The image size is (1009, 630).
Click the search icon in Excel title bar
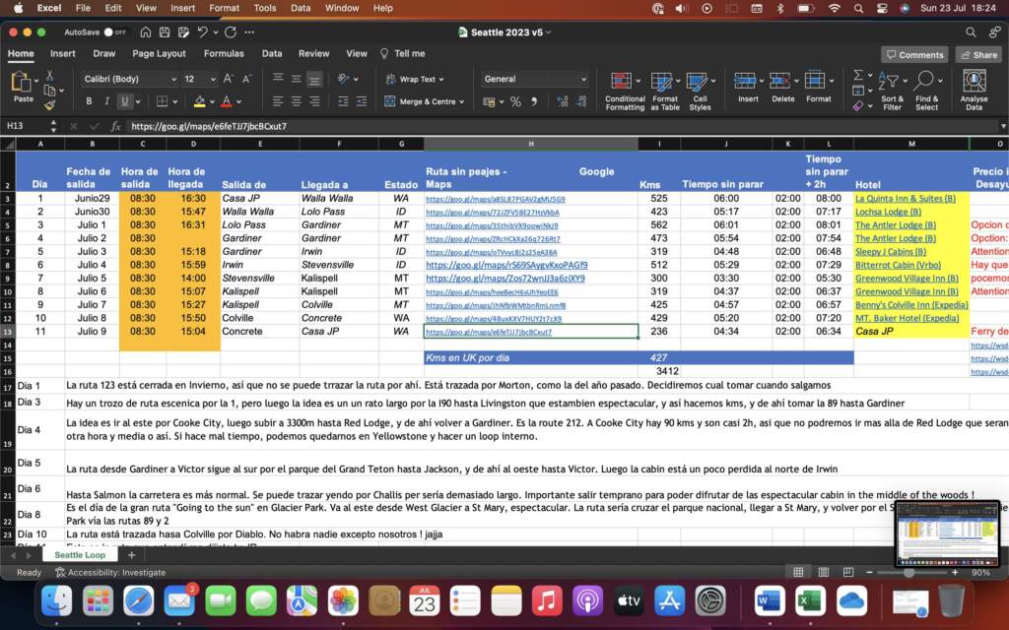(x=971, y=32)
